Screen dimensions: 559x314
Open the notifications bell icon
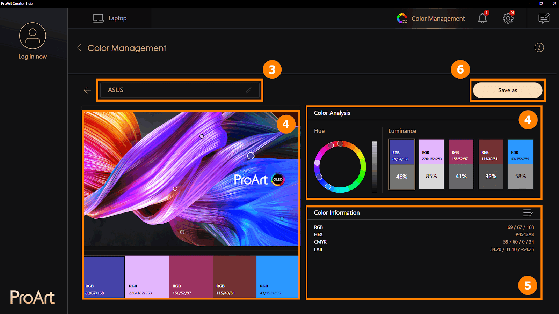[482, 18]
